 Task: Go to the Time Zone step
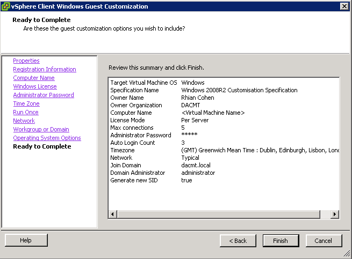[x=26, y=103]
